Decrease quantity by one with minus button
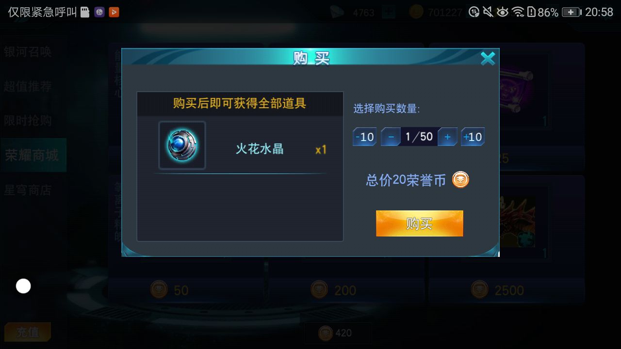Viewport: 621px width, 349px height. pos(391,137)
